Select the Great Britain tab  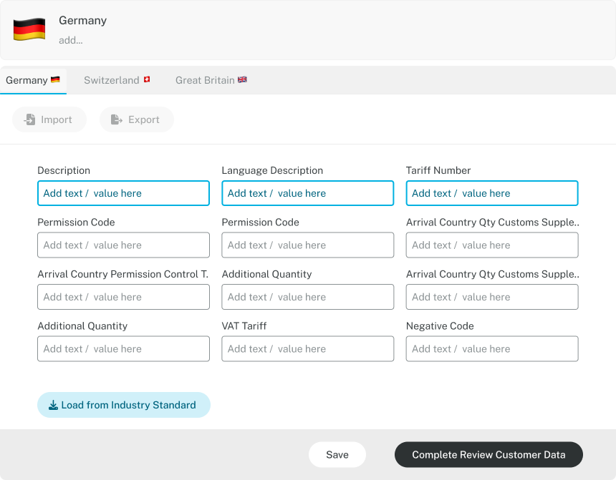205,80
